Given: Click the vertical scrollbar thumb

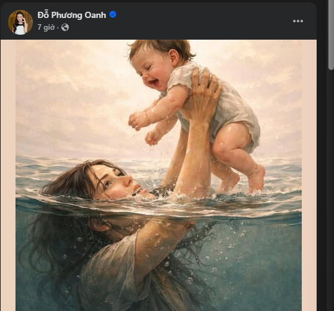Looking at the screenshot, I should click(331, 35).
